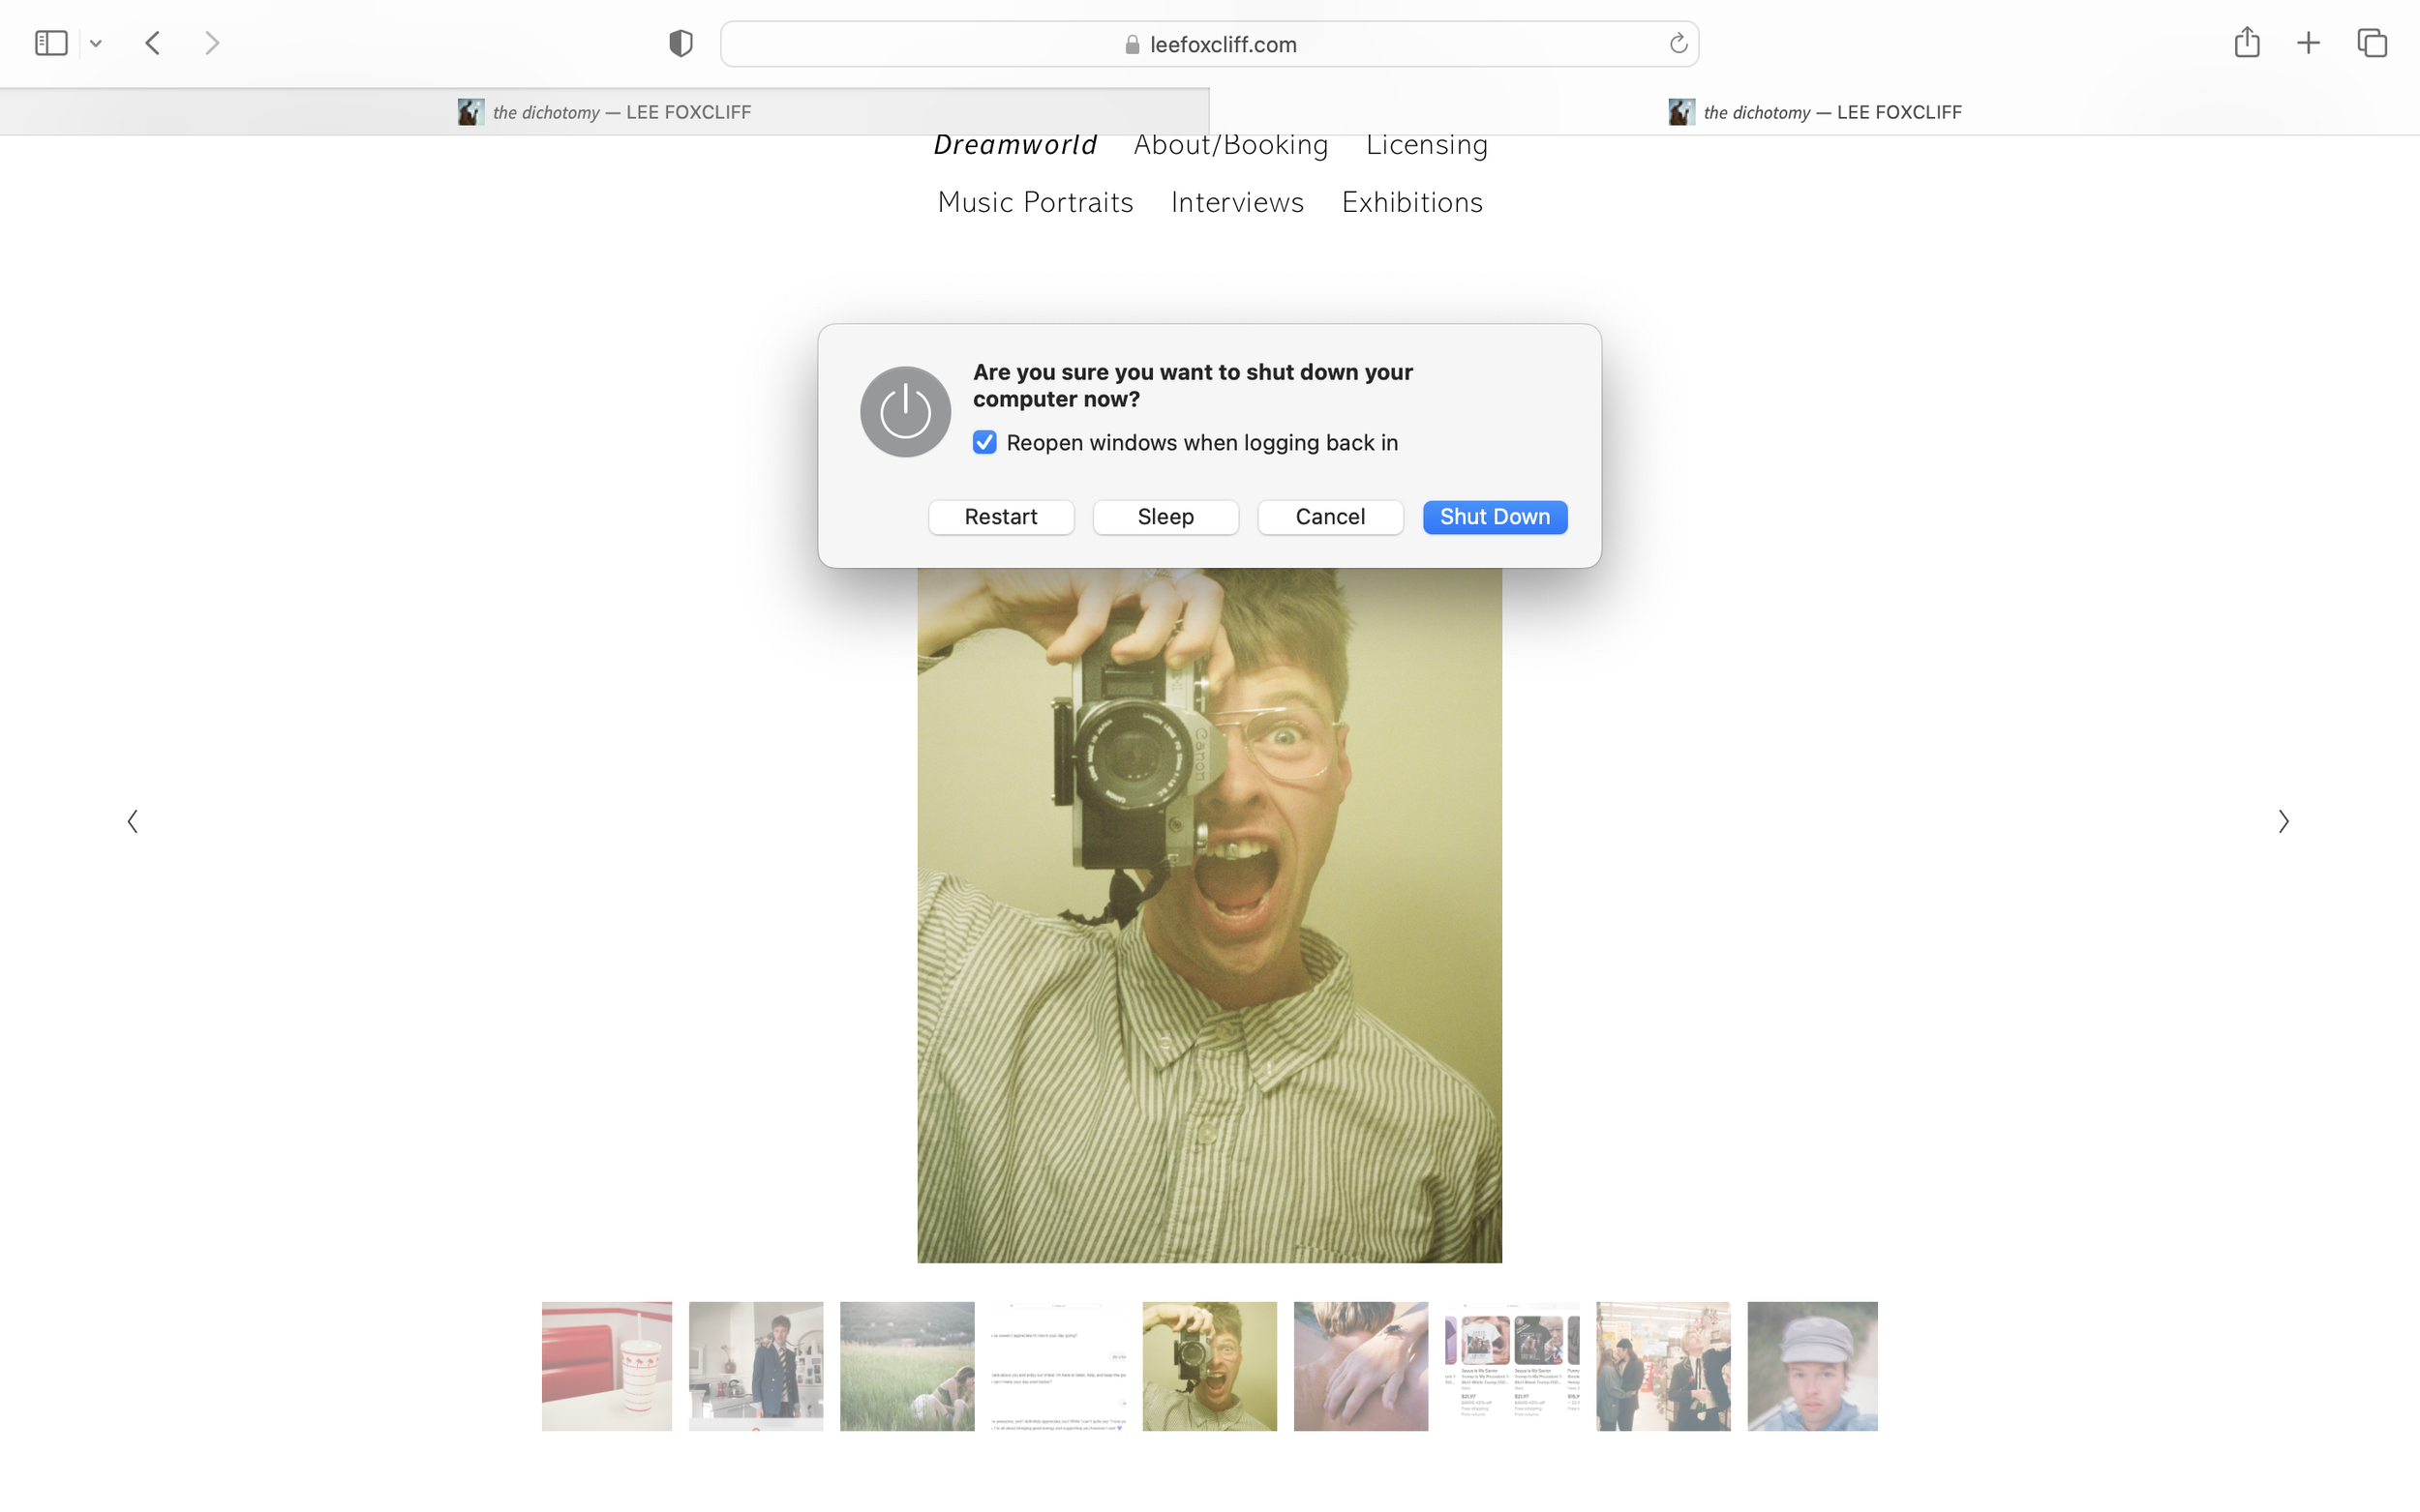Confirm with the Shut Down button

[x=1495, y=517]
